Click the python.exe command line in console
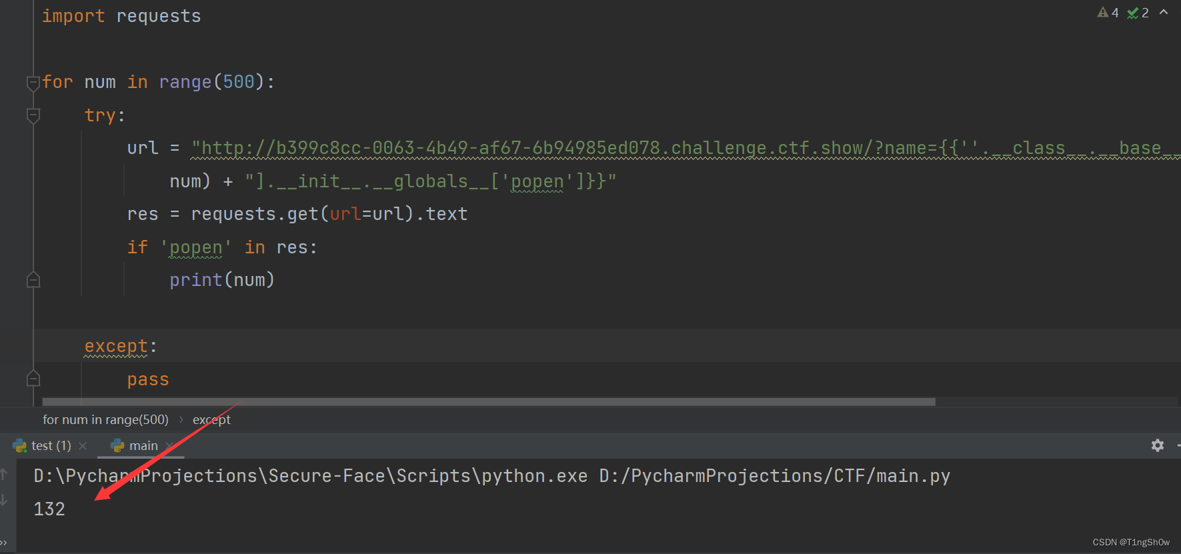 492,476
